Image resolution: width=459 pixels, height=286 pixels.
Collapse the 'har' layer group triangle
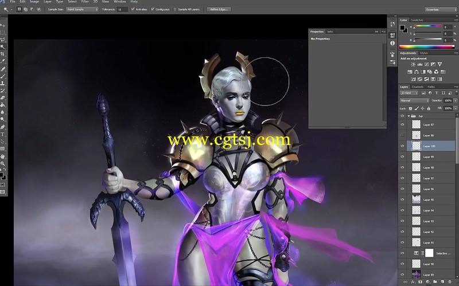409,116
